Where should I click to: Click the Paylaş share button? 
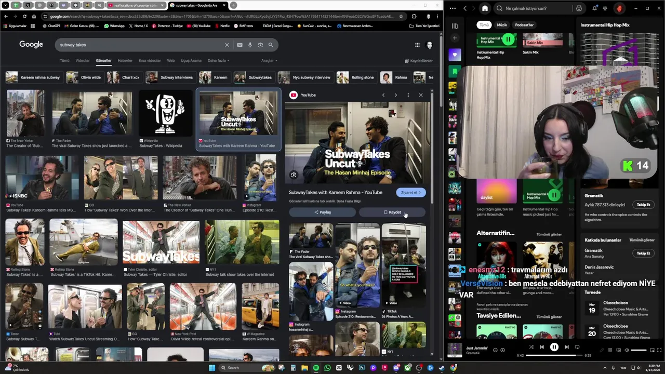(x=322, y=212)
